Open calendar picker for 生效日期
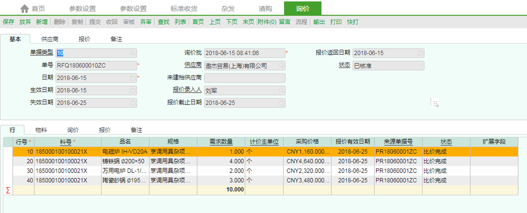The width and height of the screenshot is (527, 213). point(132,90)
